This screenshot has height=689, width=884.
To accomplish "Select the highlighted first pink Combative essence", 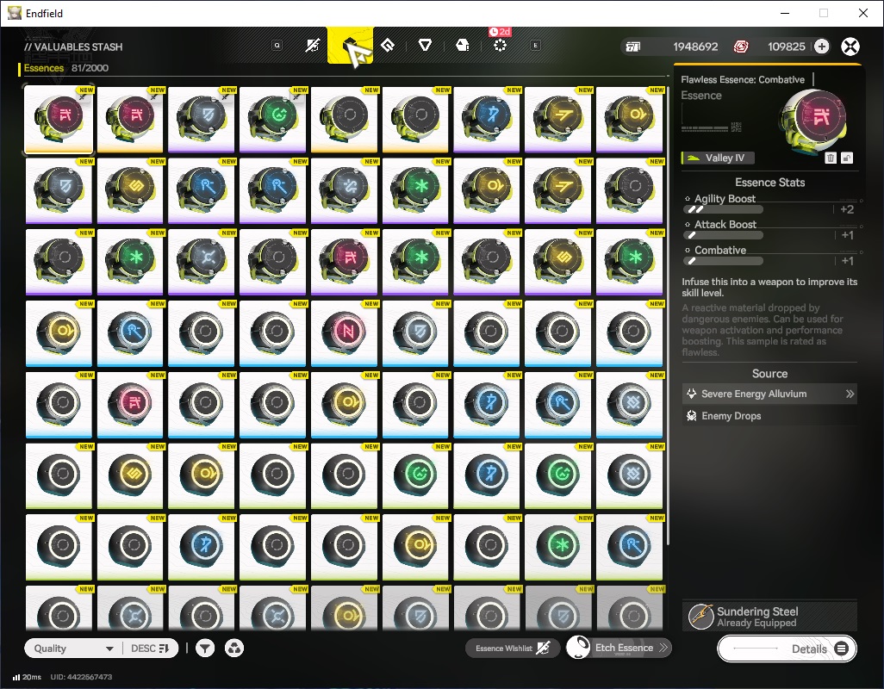I will coord(59,119).
